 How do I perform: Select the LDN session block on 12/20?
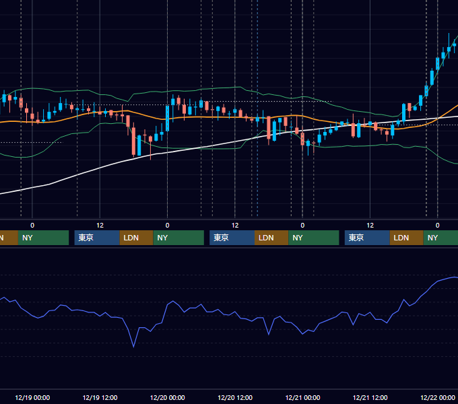coord(271,238)
